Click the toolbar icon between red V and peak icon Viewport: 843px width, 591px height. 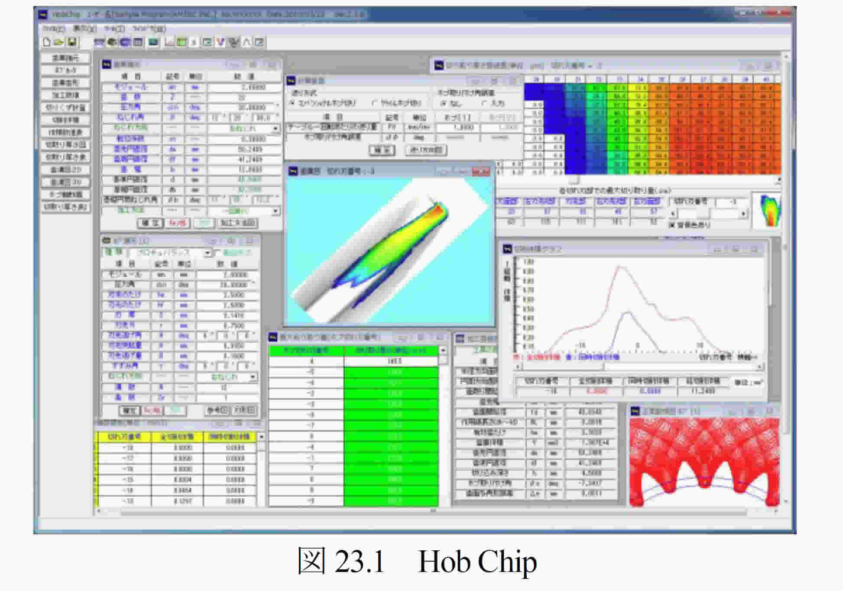234,42
